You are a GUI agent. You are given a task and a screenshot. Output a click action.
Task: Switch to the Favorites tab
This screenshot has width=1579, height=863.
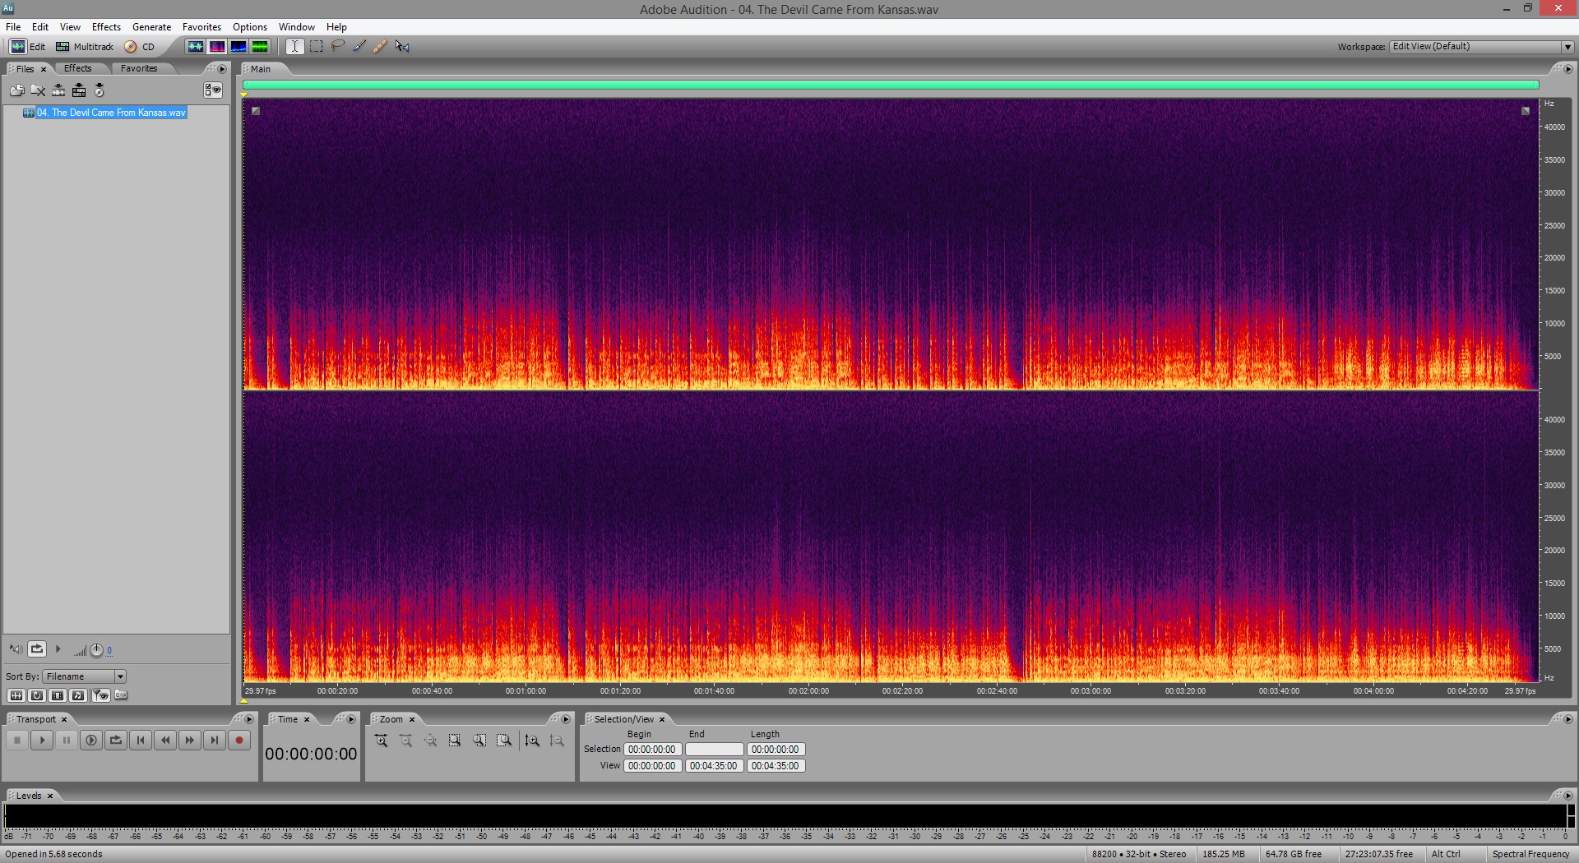(139, 68)
